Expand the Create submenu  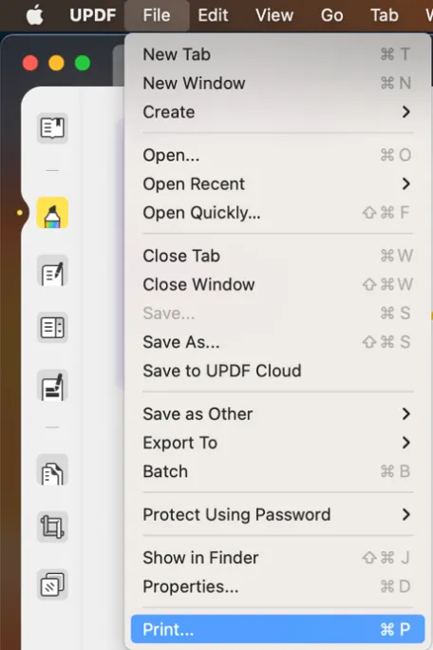click(276, 112)
